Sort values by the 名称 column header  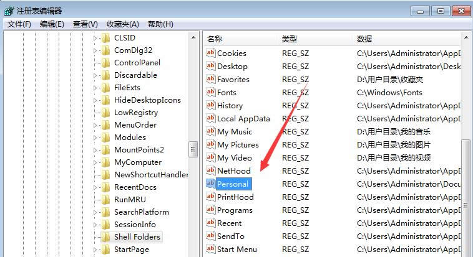pos(215,39)
